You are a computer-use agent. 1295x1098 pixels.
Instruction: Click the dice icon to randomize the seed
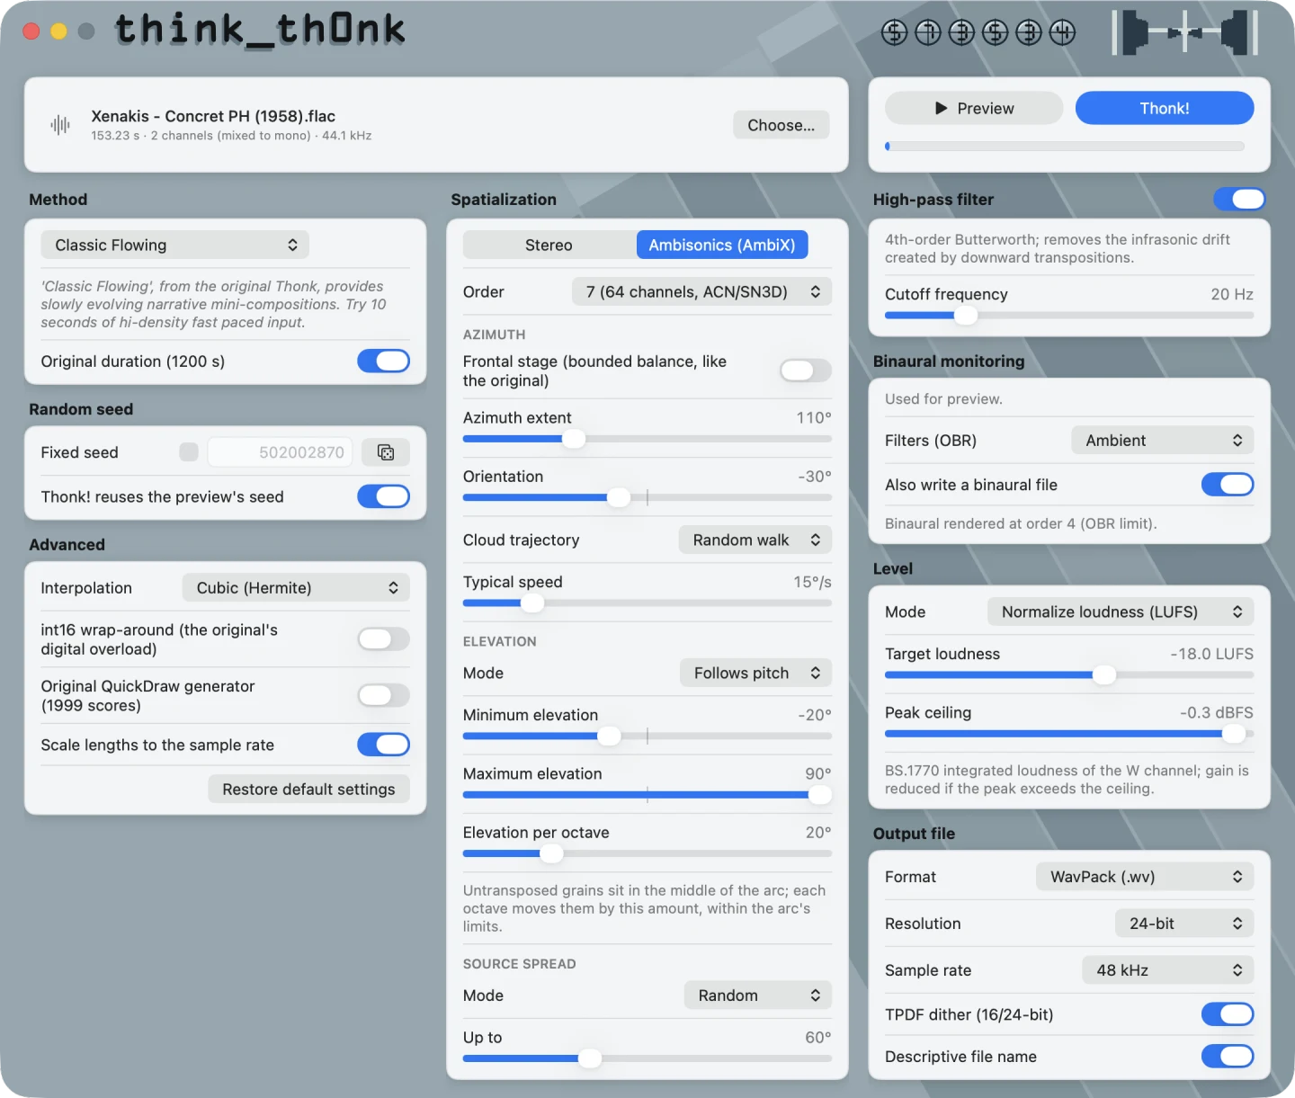(386, 452)
